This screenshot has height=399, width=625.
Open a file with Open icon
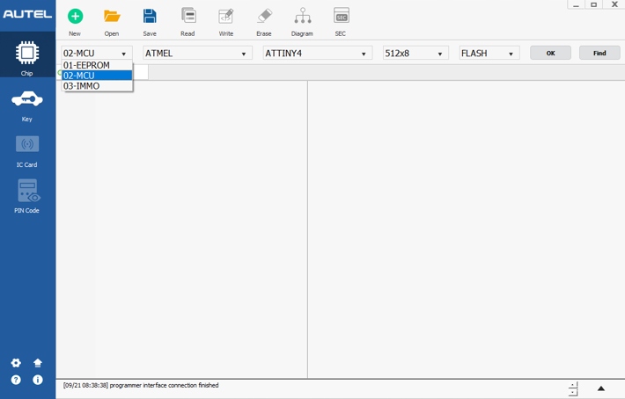112,17
